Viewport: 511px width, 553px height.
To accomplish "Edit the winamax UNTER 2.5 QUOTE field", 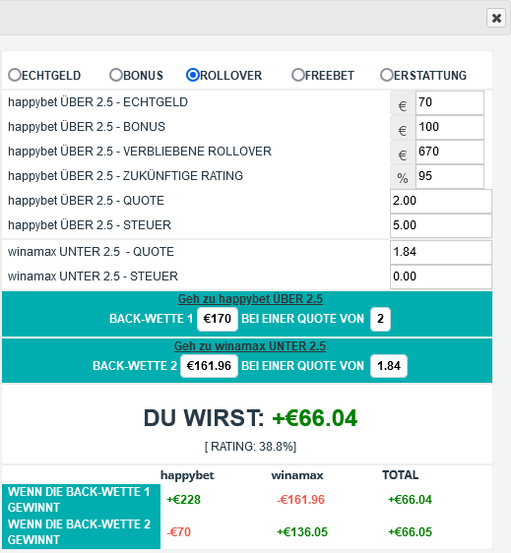I will pyautogui.click(x=441, y=252).
